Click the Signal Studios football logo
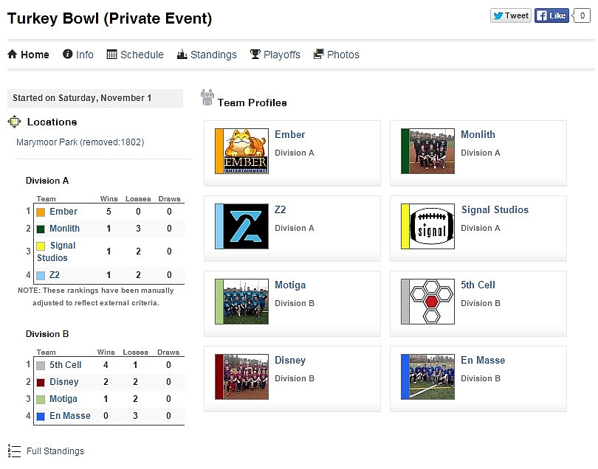This screenshot has width=598, height=469. pos(432,226)
